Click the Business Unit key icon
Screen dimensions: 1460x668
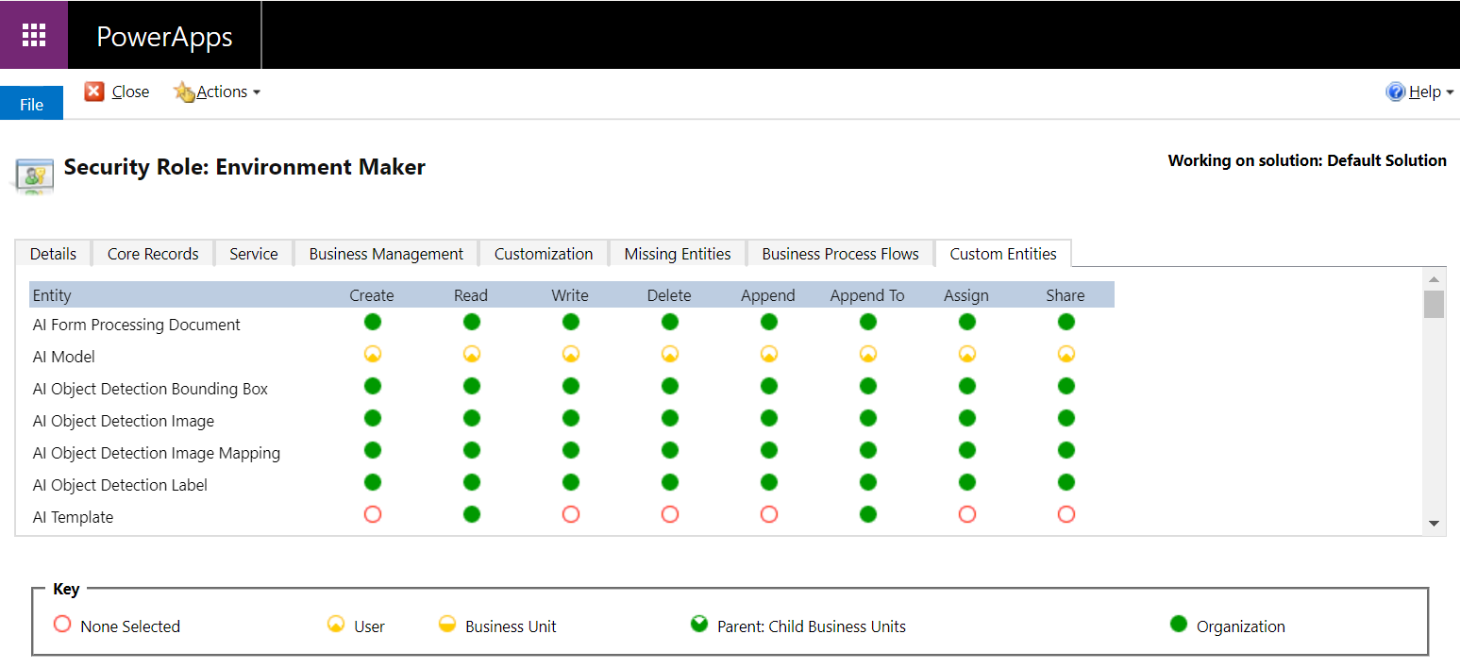click(447, 624)
